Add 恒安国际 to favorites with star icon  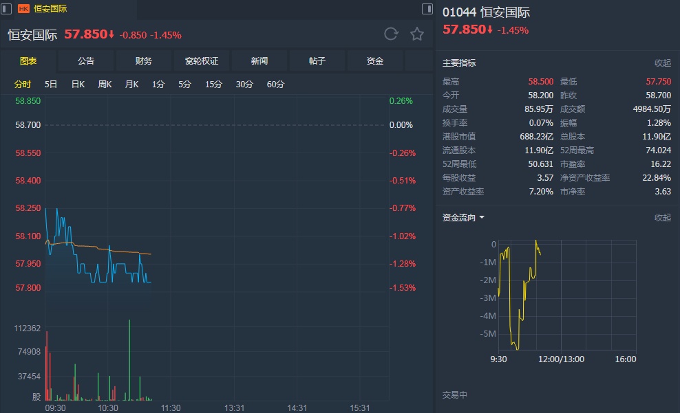click(x=417, y=34)
